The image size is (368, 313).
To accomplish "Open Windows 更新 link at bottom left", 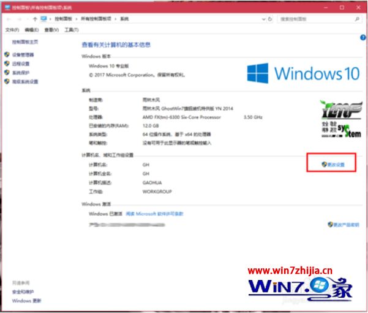I will [26, 301].
